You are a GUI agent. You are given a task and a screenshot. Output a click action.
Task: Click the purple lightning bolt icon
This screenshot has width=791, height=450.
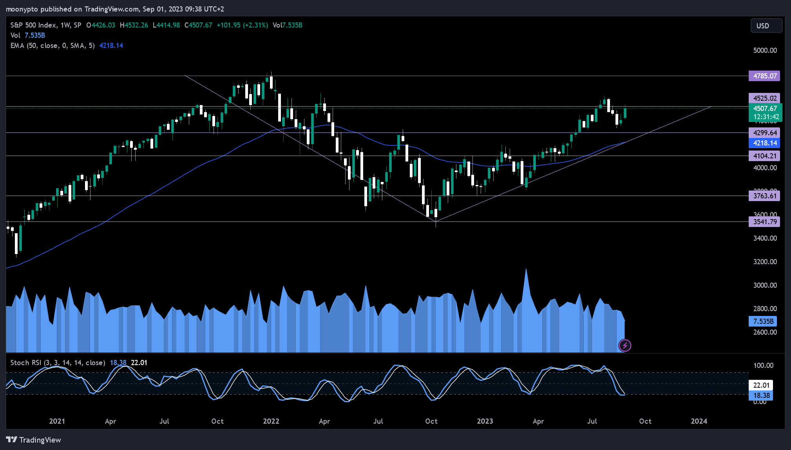[x=625, y=345]
